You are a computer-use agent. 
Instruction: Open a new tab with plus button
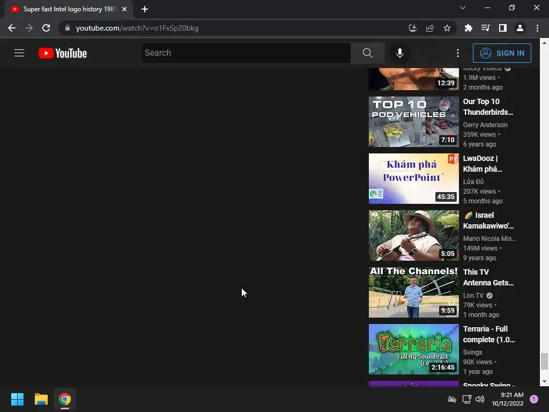[145, 9]
